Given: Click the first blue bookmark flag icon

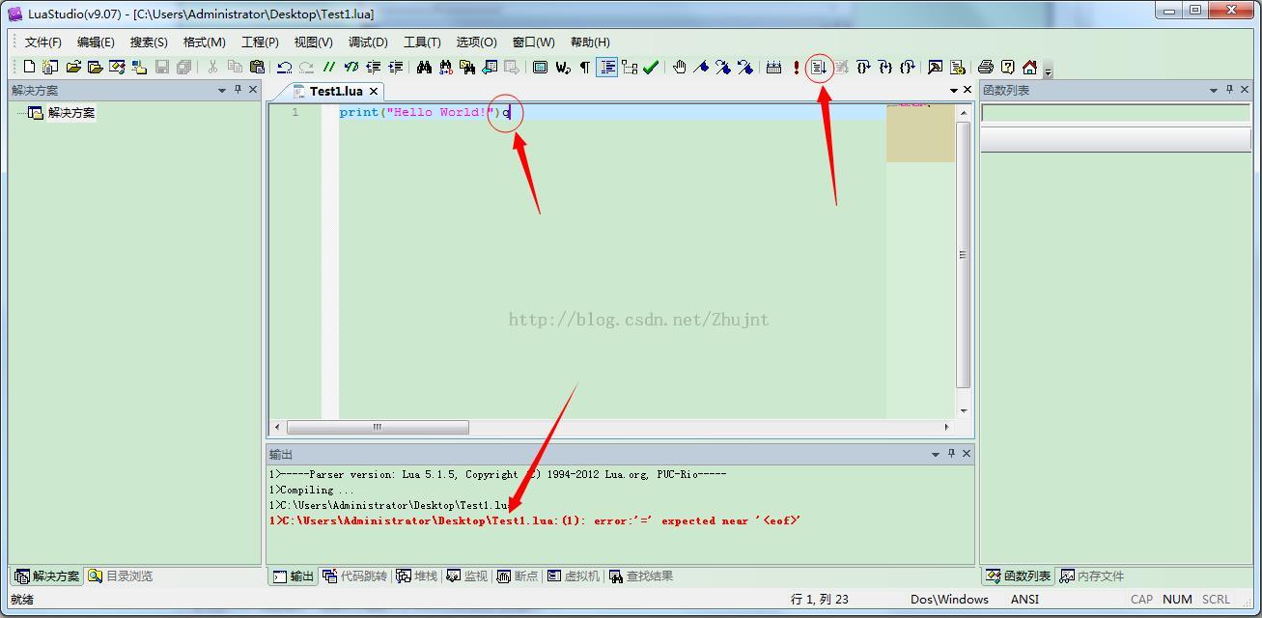Looking at the screenshot, I should [702, 67].
